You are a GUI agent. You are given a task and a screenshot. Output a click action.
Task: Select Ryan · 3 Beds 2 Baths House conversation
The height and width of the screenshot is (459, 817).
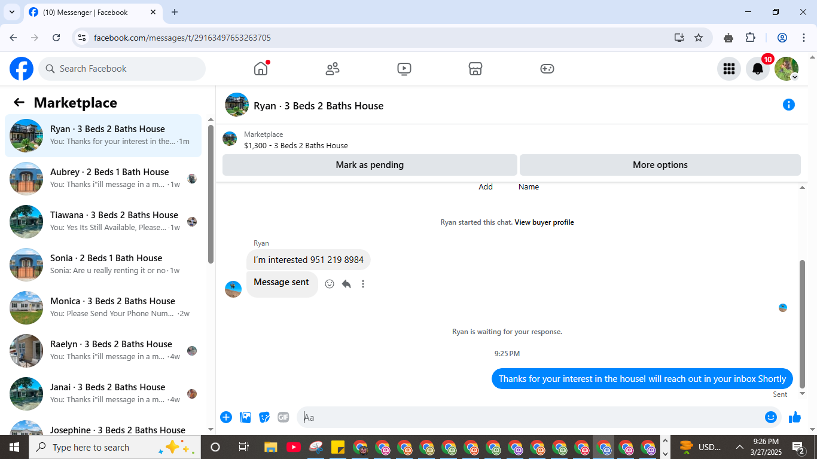point(103,136)
